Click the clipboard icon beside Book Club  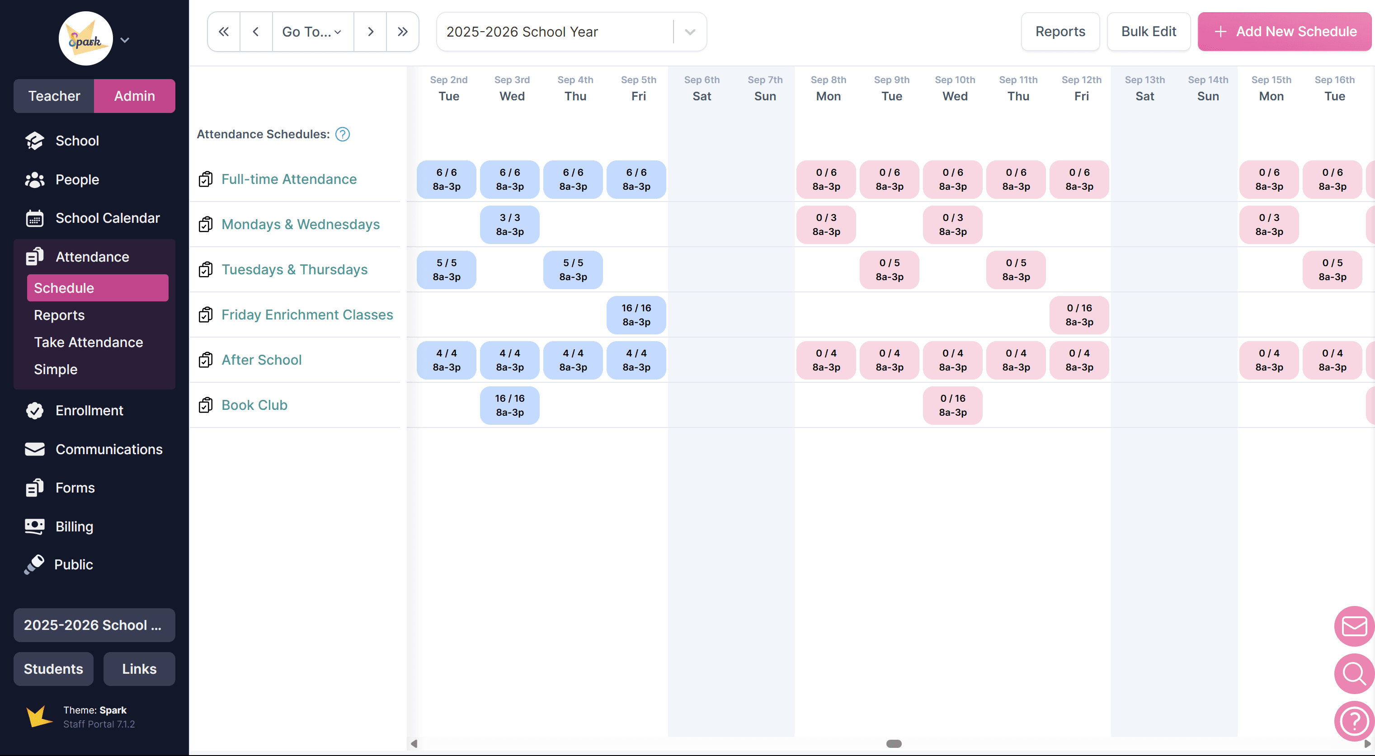[x=206, y=405]
